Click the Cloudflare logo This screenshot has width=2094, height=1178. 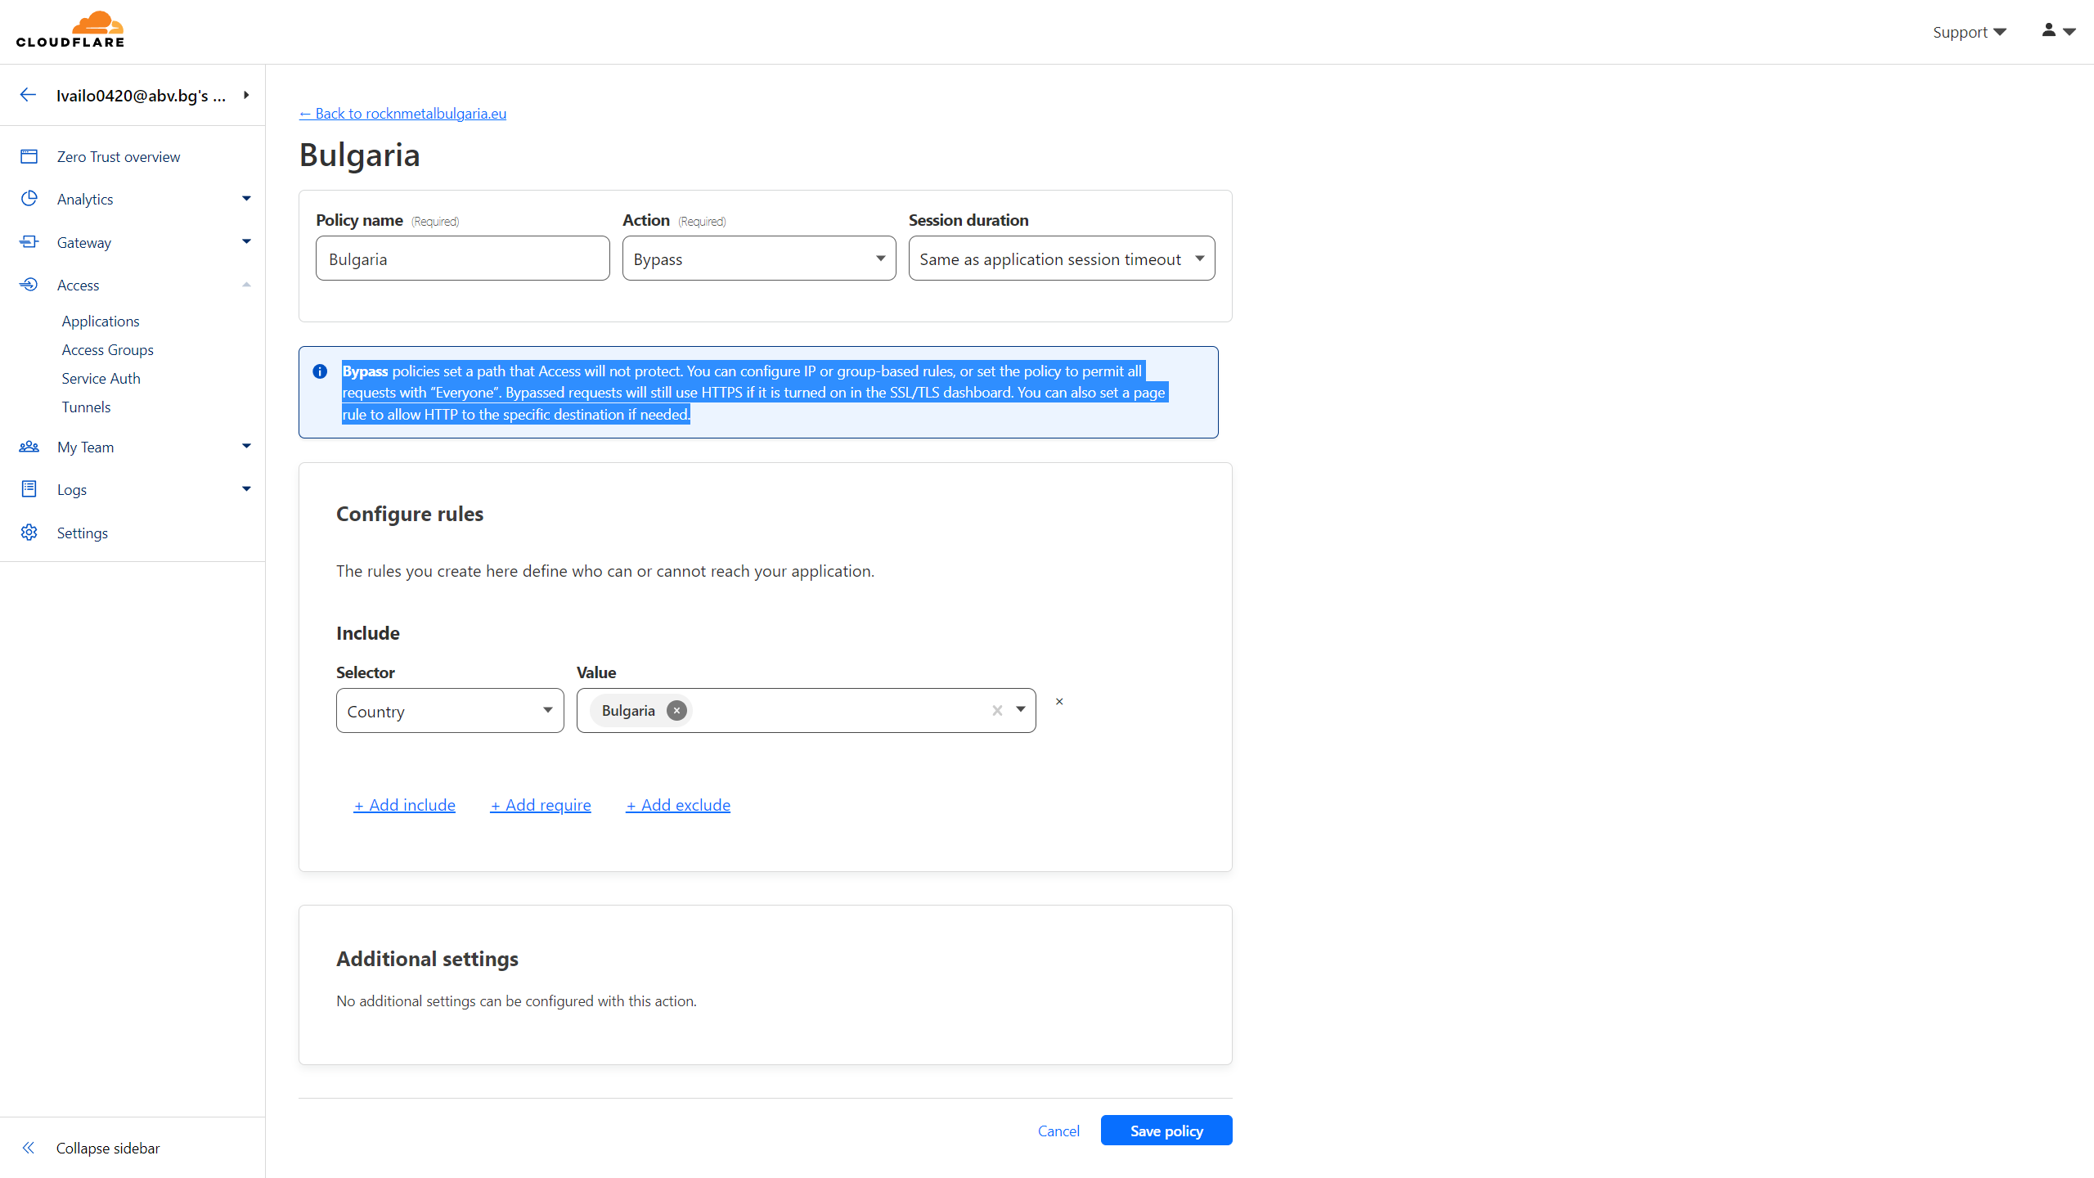[70, 29]
